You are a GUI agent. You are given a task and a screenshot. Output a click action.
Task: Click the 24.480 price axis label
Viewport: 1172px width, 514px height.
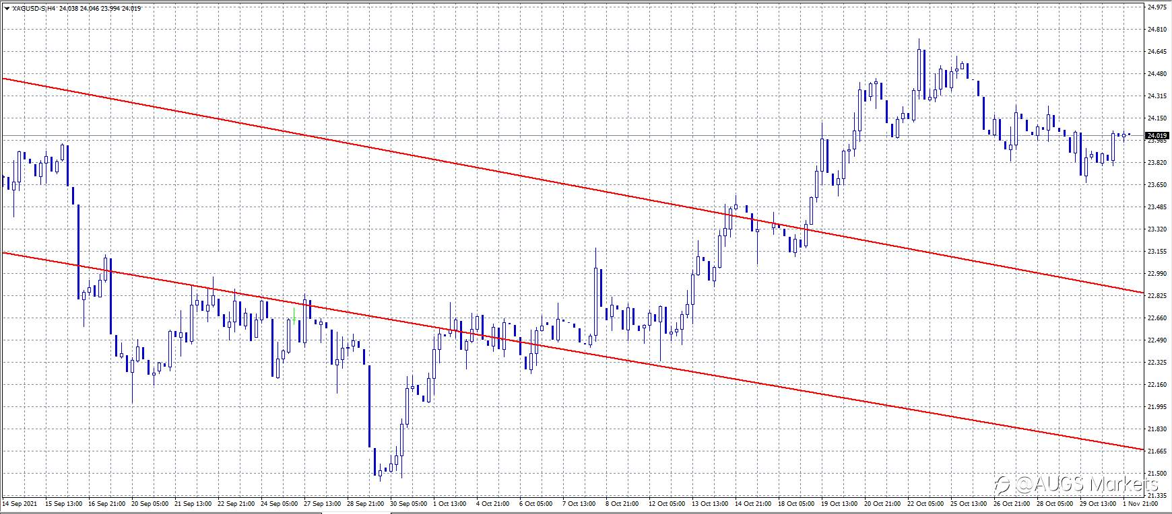[1157, 74]
